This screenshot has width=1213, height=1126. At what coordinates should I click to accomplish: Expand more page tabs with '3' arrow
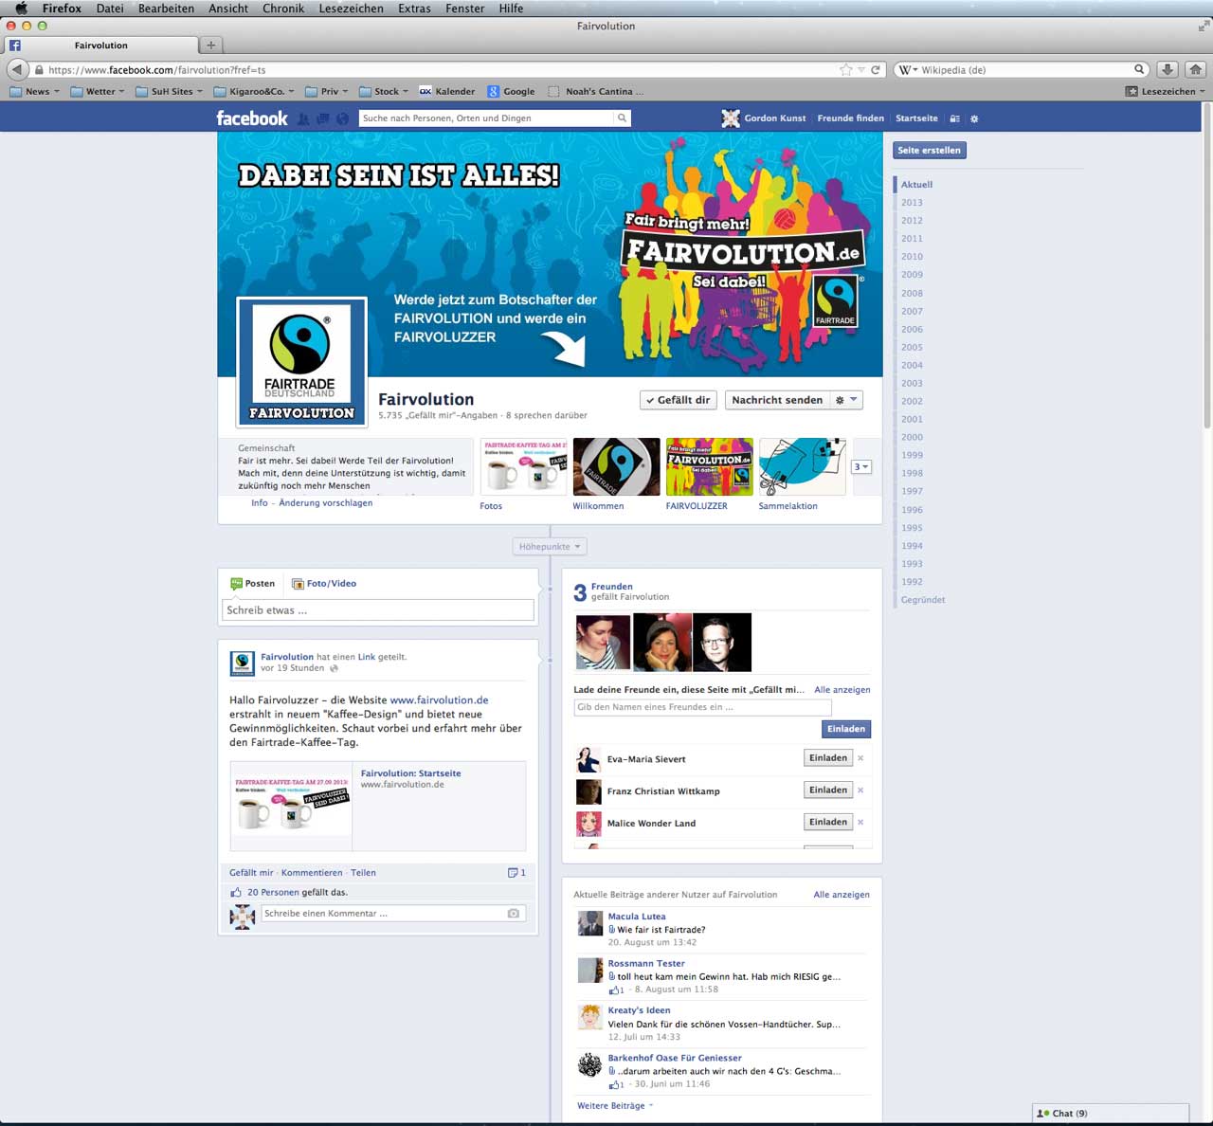tap(860, 467)
